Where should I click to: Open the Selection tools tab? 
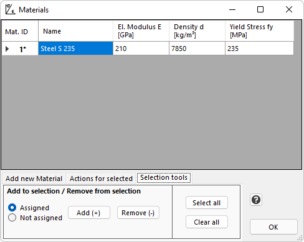click(164, 177)
